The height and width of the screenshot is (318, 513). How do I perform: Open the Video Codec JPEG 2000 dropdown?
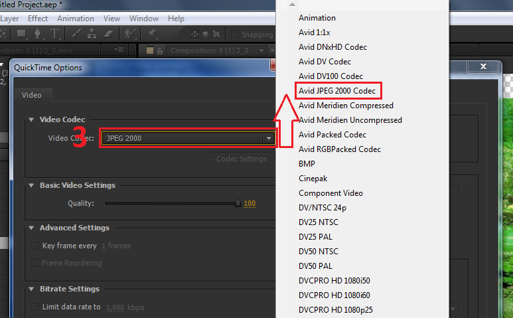coord(188,138)
